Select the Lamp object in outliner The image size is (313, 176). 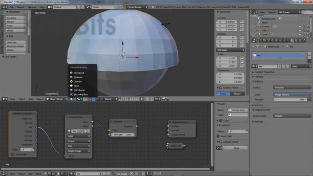coord(264,34)
